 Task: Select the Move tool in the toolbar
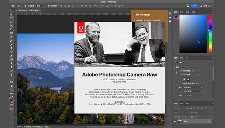click(x=12, y=14)
